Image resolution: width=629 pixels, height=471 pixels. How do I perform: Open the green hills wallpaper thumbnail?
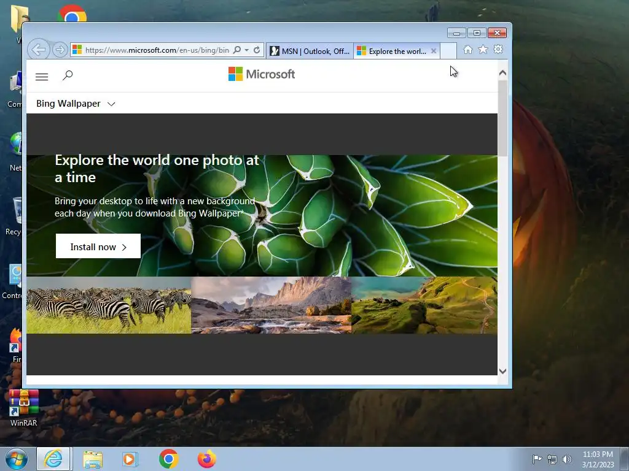(424, 305)
